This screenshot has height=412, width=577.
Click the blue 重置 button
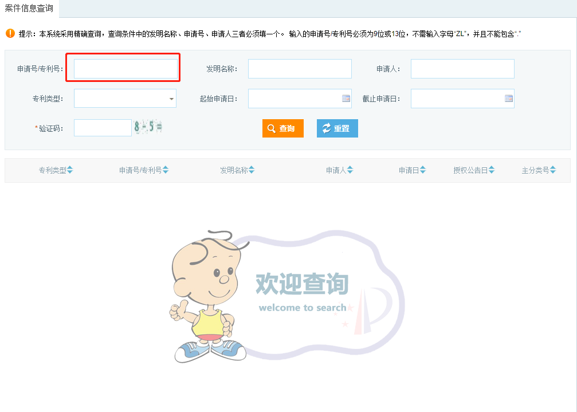point(337,128)
